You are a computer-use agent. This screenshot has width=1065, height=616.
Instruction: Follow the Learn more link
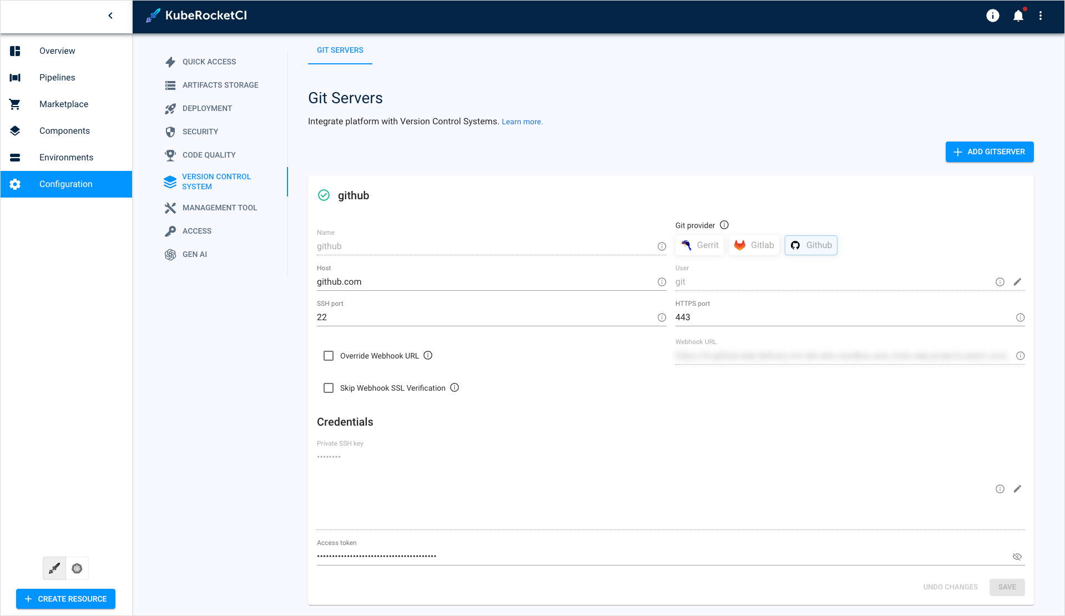point(522,122)
